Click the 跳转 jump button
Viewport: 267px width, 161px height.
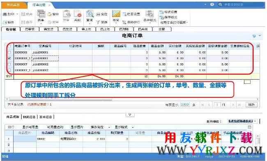[x=251, y=105]
